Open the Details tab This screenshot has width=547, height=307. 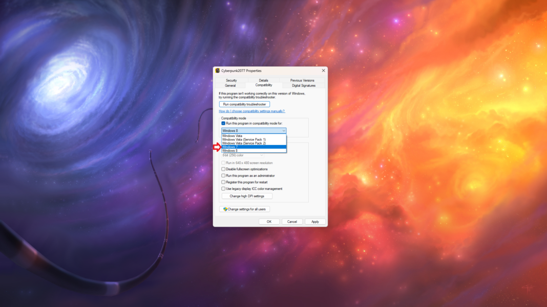[263, 80]
